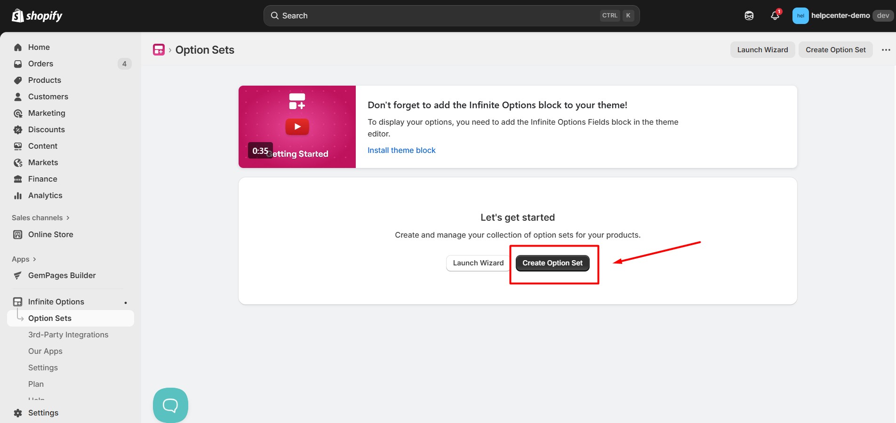Viewport: 896px width, 423px height.
Task: Click the Products tag icon
Action: pyautogui.click(x=18, y=80)
